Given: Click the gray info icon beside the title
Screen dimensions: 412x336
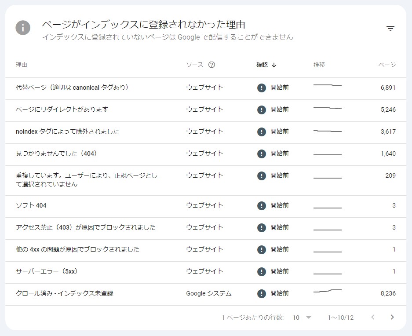Looking at the screenshot, I should pos(23,28).
